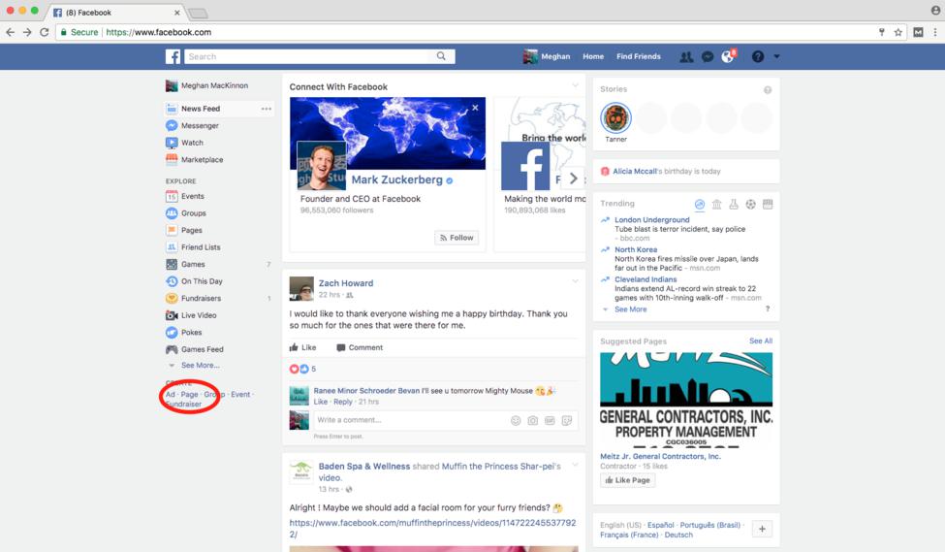Open account settings dropdown arrow in top bar
Image resolution: width=945 pixels, height=552 pixels.
coord(776,56)
